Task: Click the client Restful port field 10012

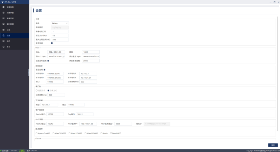Action: 55,114
